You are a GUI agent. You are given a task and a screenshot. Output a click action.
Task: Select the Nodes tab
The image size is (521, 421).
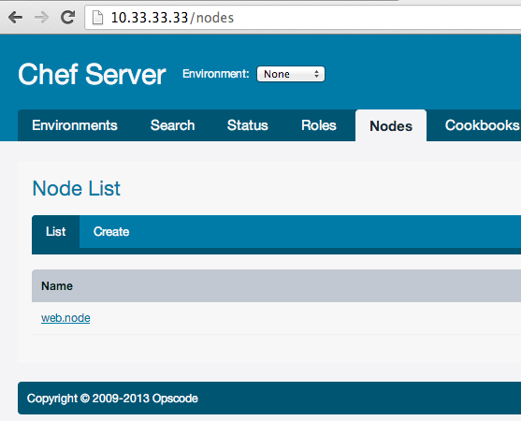pos(391,125)
